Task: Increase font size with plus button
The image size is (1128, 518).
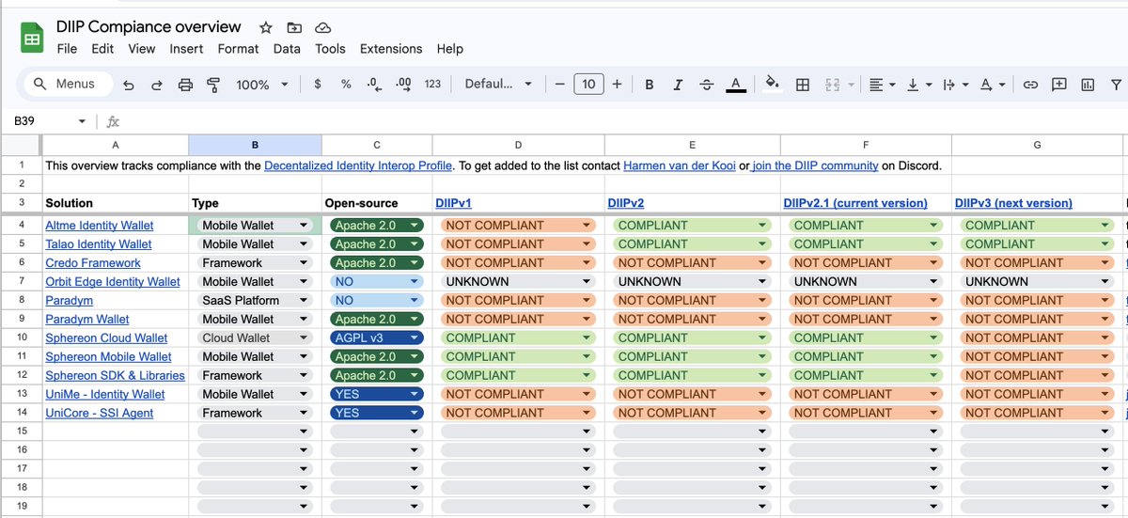Action: point(617,85)
